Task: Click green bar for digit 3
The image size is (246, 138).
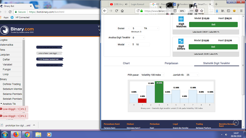Action: click(159, 92)
